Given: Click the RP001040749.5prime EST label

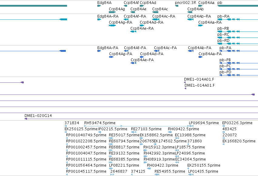Looking at the screenshot, I should point(86,135).
